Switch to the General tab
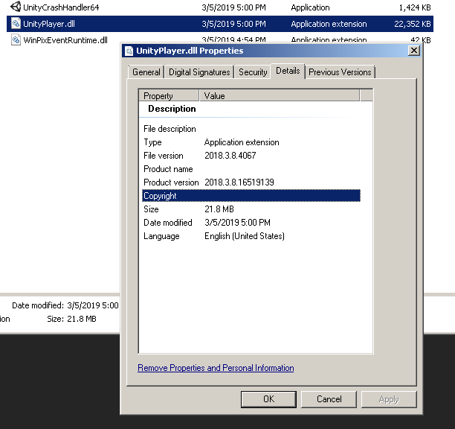The height and width of the screenshot is (429, 455). pos(146,71)
